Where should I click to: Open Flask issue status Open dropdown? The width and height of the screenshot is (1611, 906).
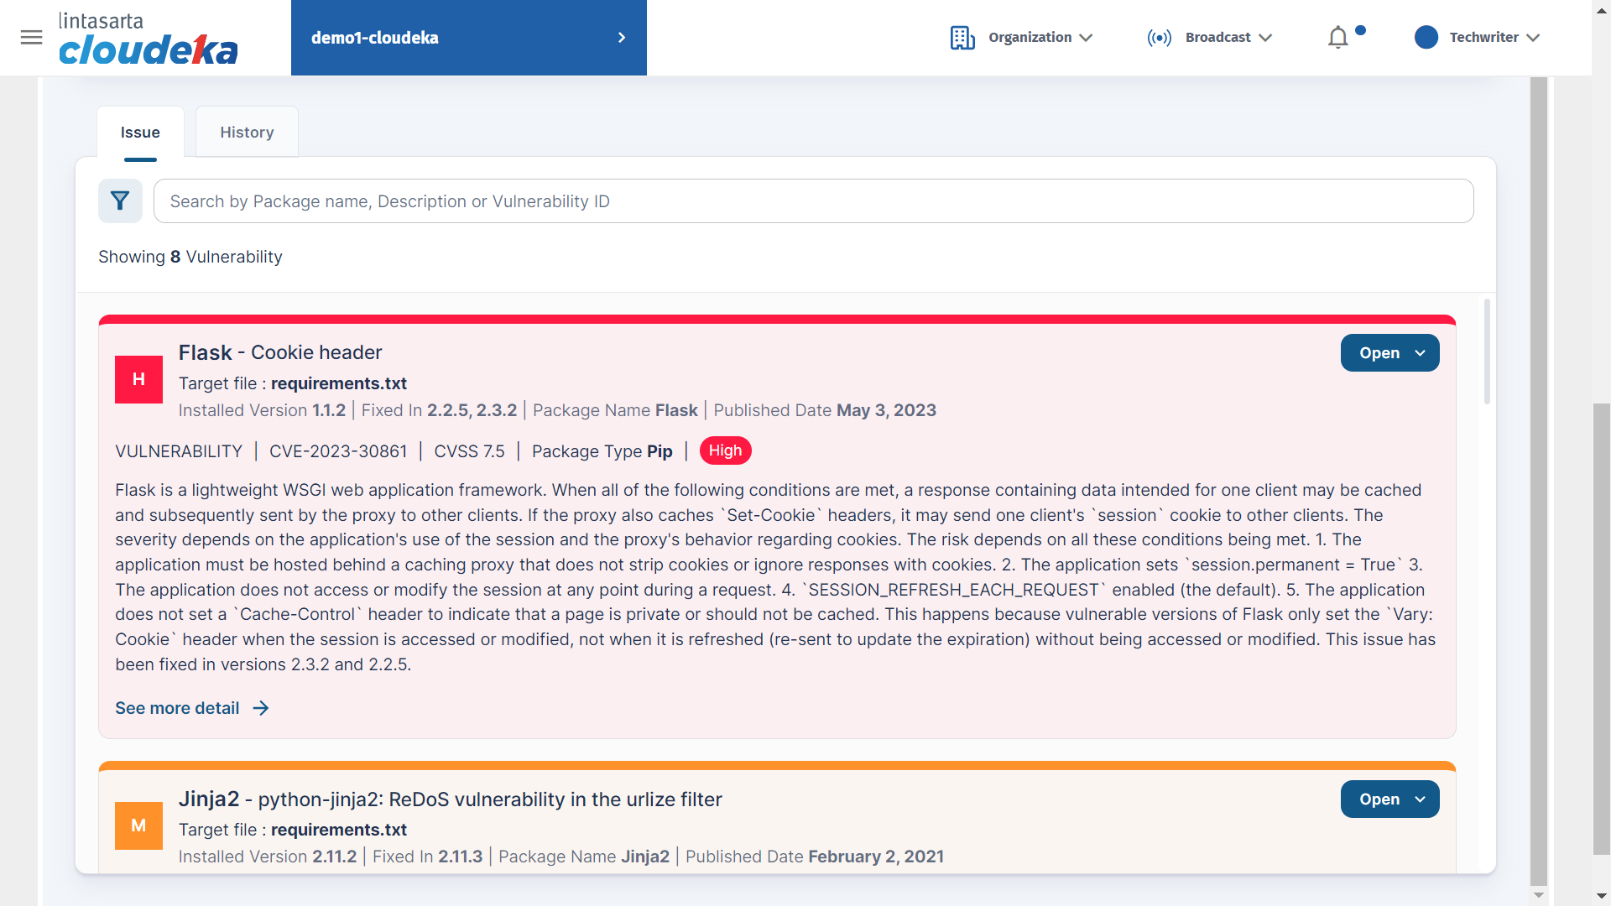(1389, 353)
